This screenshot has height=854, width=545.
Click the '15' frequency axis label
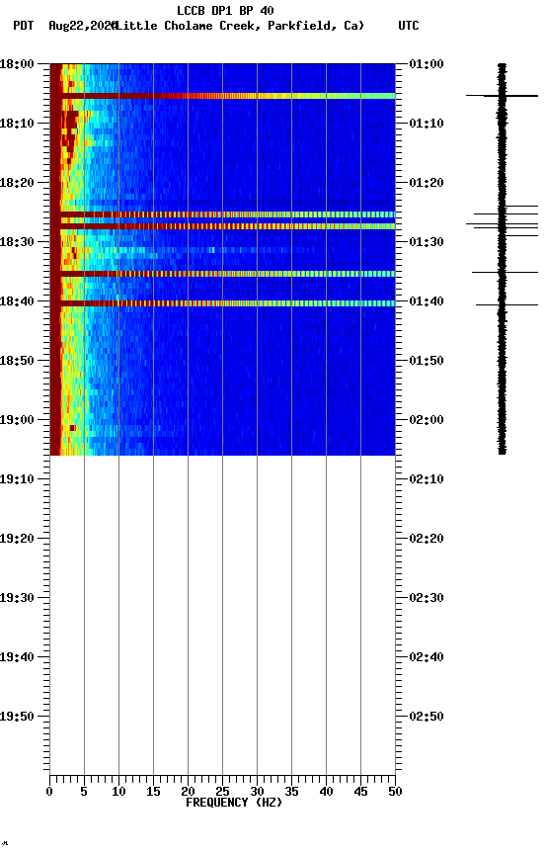[153, 792]
